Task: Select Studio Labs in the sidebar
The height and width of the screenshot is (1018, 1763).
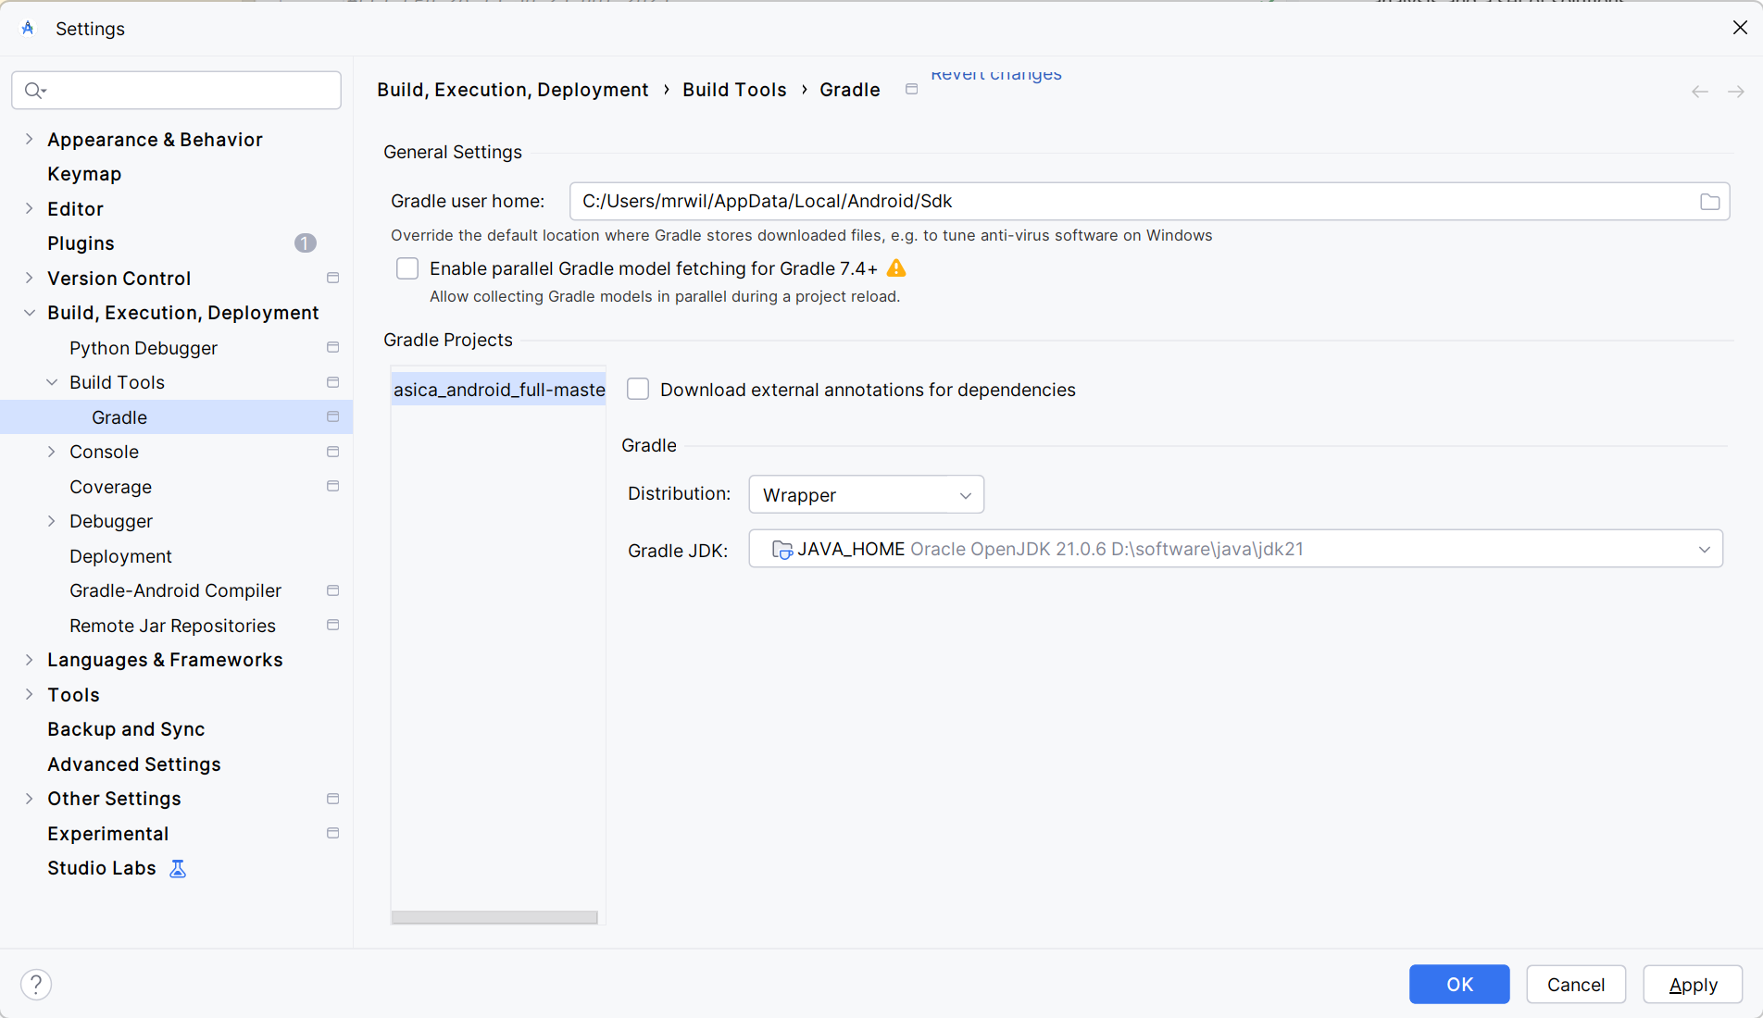Action: [102, 868]
